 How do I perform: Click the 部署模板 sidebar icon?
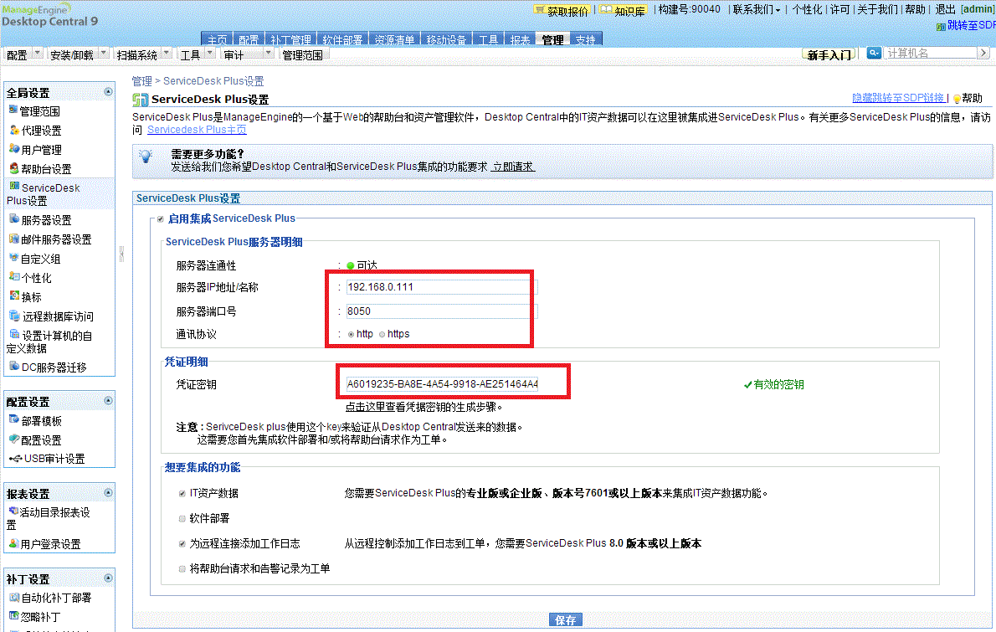click(14, 419)
